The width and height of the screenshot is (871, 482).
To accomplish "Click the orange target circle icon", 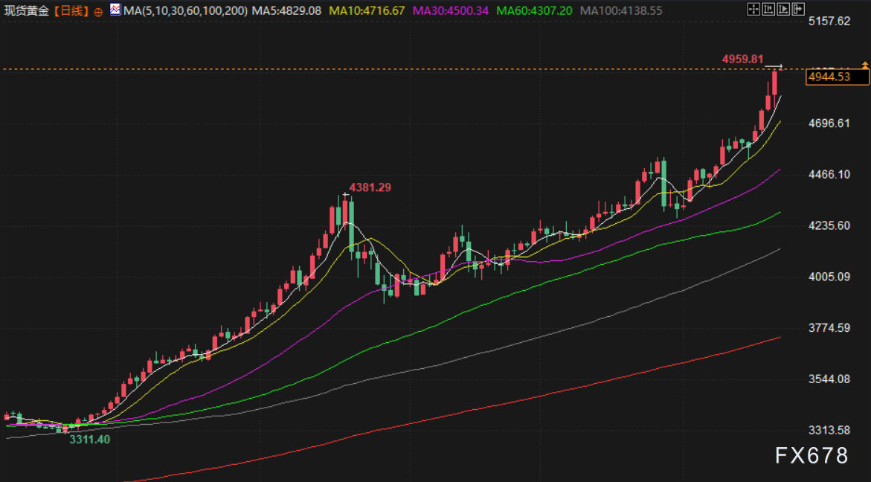I will point(99,11).
